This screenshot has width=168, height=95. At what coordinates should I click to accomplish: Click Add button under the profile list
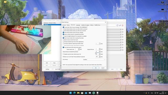[47, 63]
